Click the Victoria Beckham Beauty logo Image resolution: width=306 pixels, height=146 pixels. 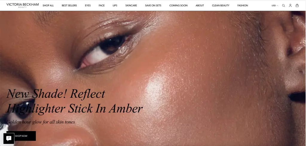click(x=23, y=5)
